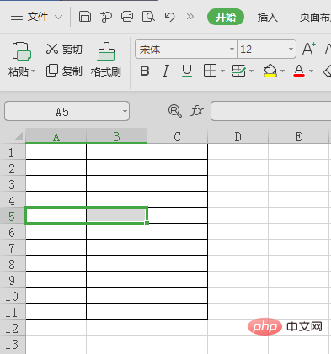Expand more quick access tools chevron
The width and height of the screenshot is (331, 354).
point(190,17)
